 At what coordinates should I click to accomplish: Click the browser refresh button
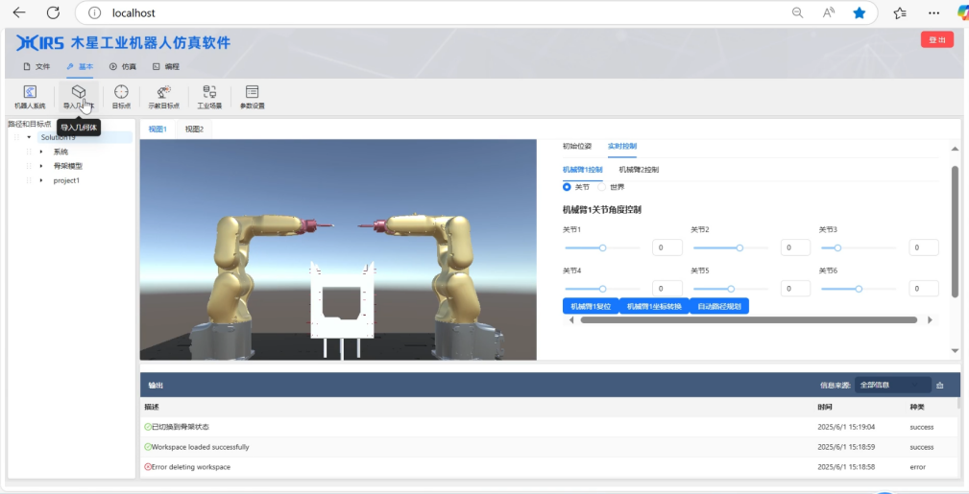[x=53, y=13]
